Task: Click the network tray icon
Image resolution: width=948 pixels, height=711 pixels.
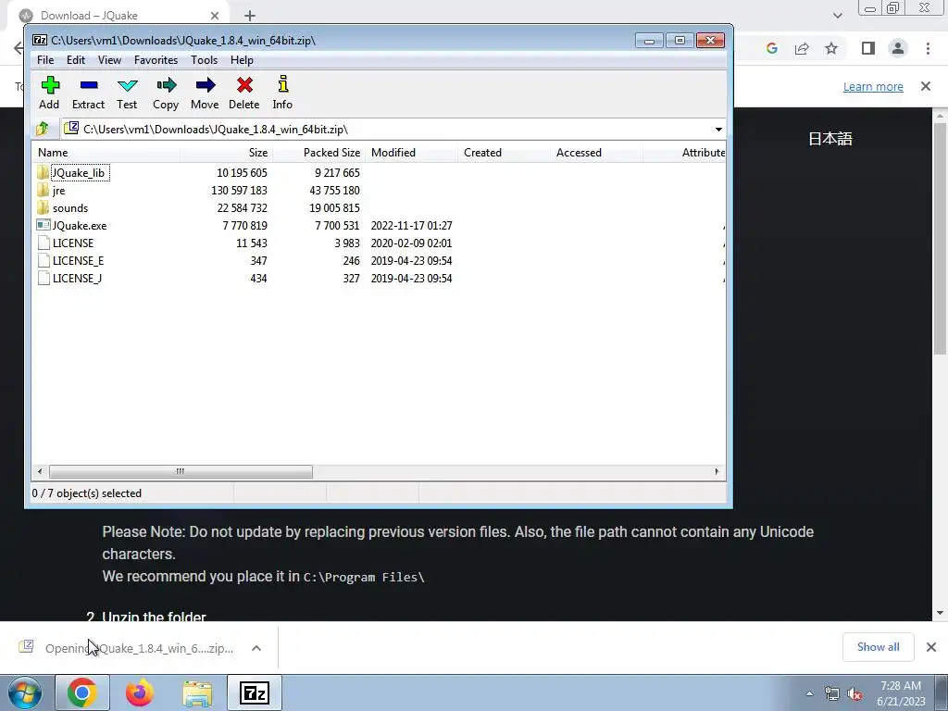Action: [x=832, y=694]
